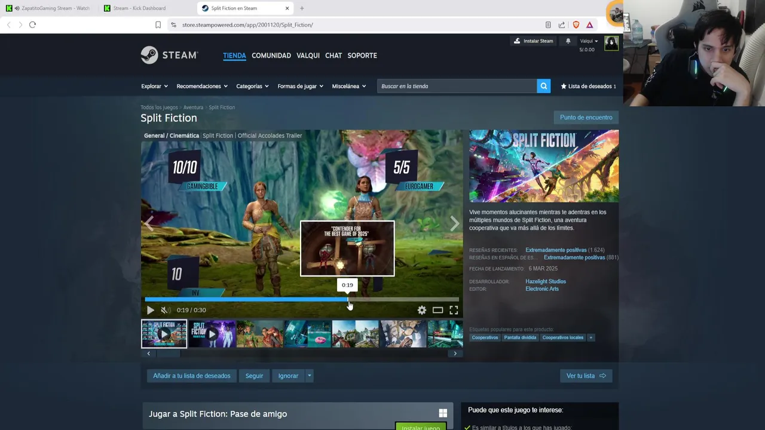Open the fifth screenshot thumbnail with landscape
The image size is (765, 430).
[x=355, y=334]
